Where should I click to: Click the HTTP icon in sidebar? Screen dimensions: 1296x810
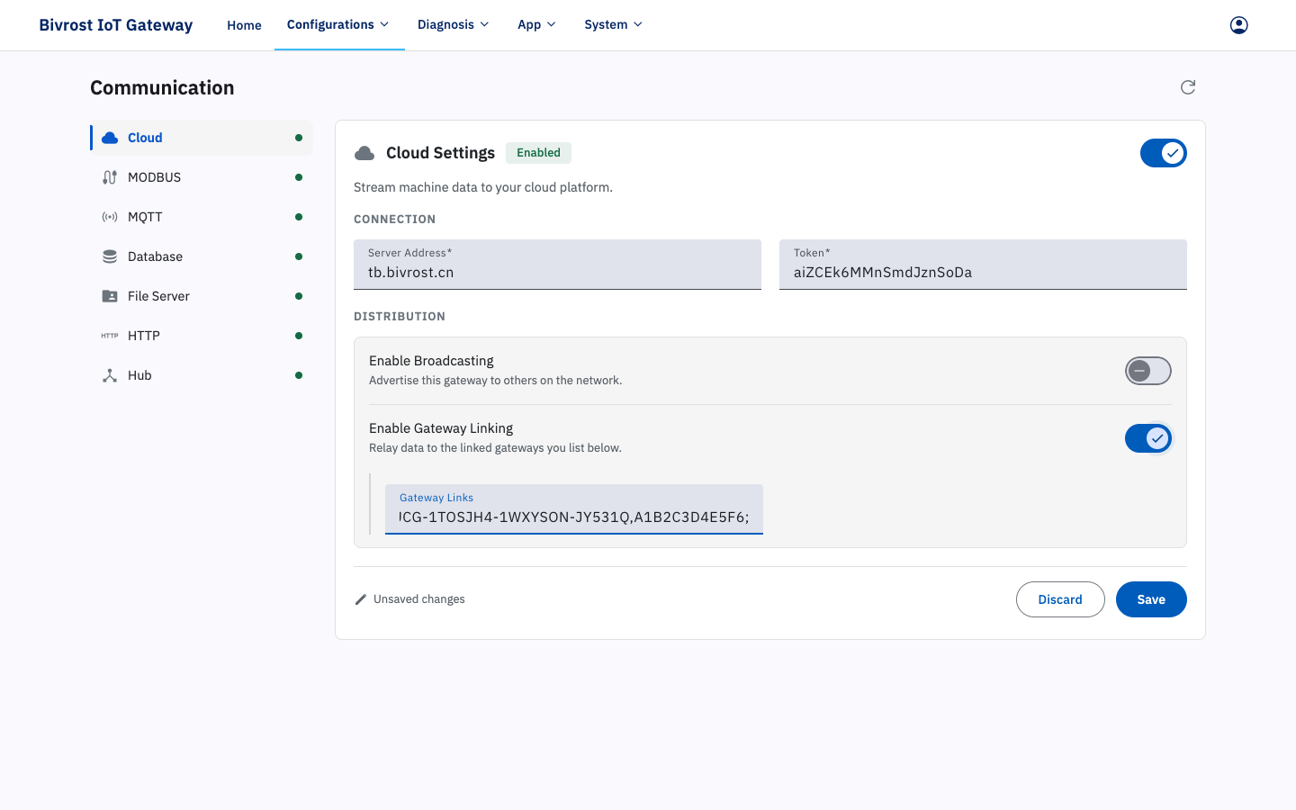110,336
